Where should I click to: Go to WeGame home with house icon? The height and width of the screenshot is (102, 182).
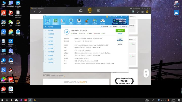(81, 11)
